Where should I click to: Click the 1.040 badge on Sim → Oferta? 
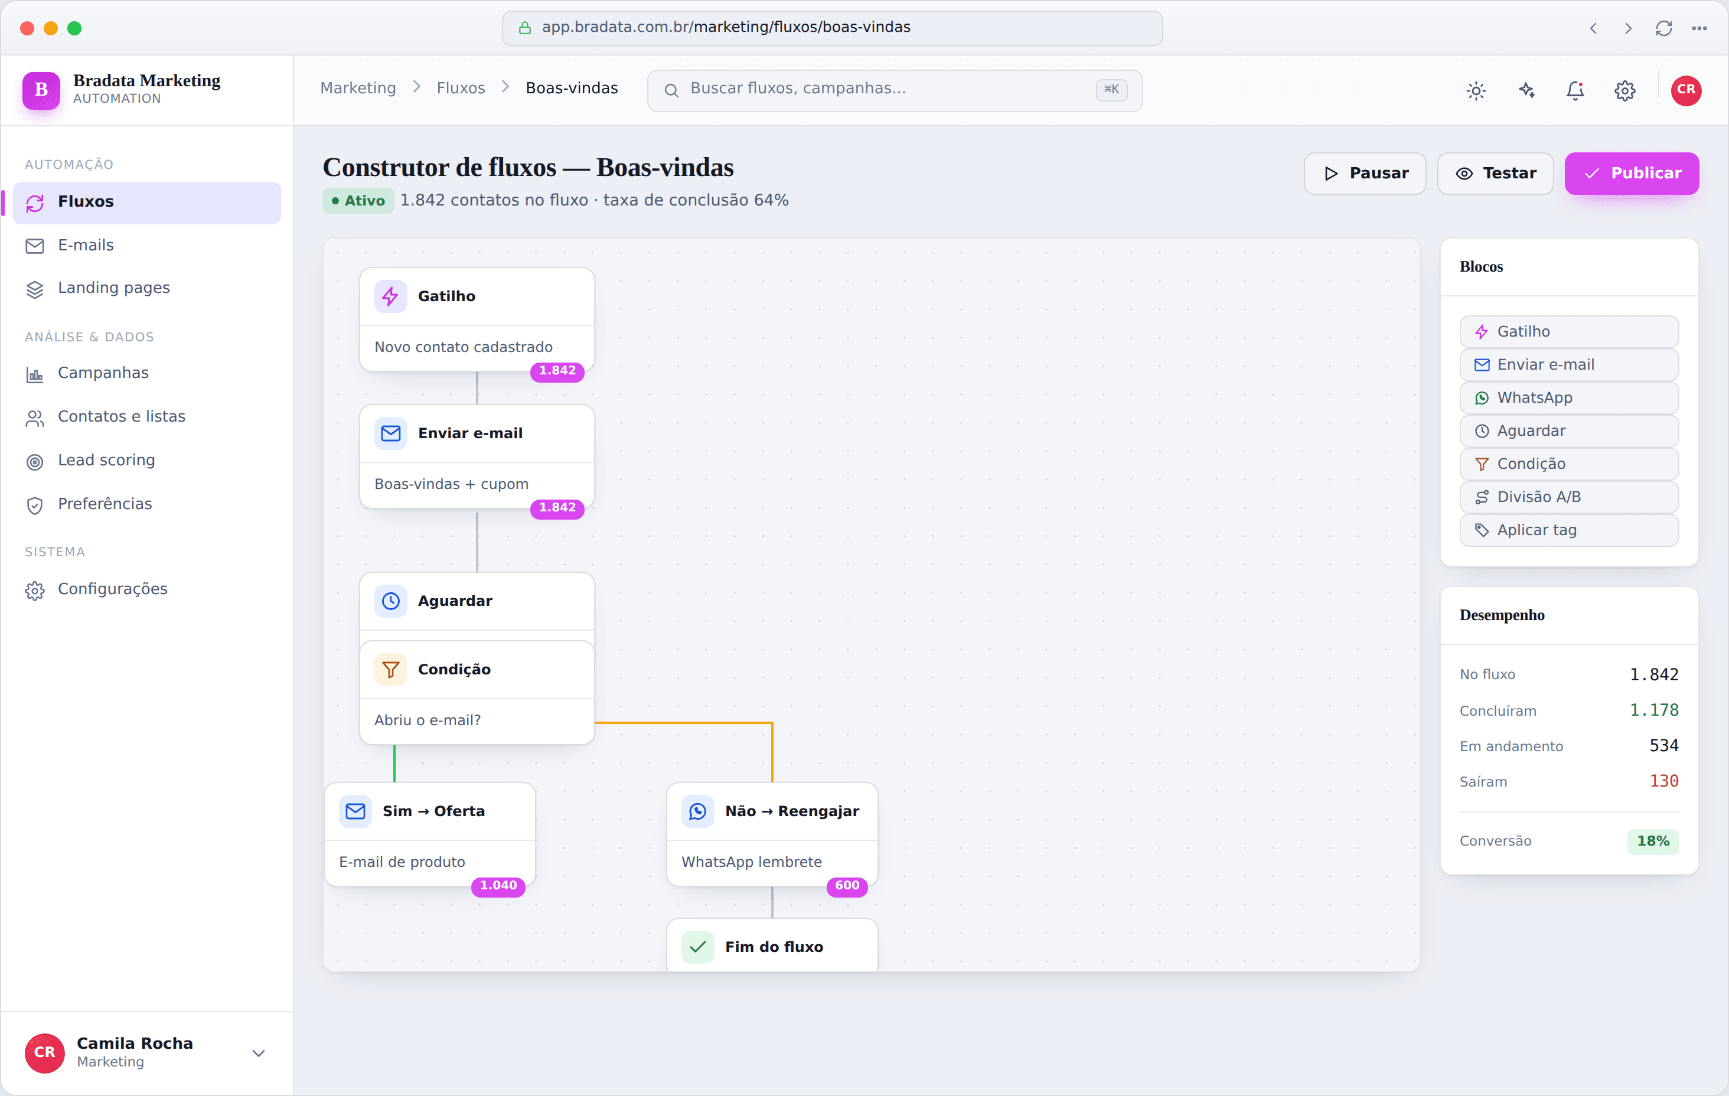click(x=498, y=886)
